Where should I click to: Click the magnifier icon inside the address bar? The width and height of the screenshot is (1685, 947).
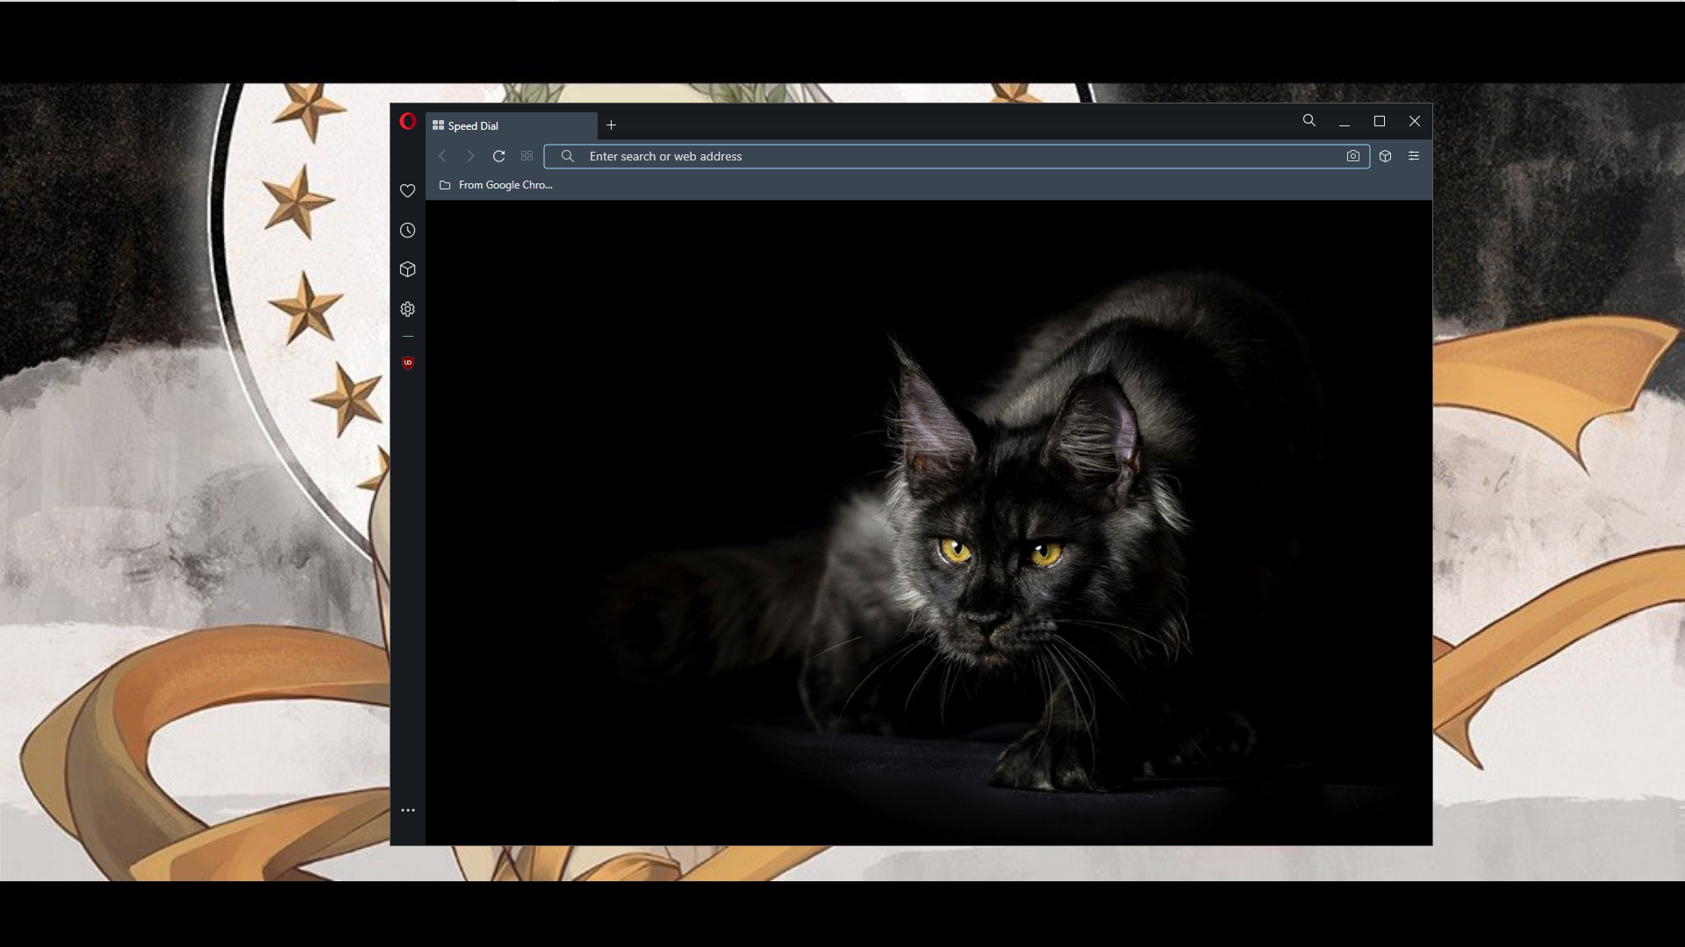pyautogui.click(x=568, y=156)
